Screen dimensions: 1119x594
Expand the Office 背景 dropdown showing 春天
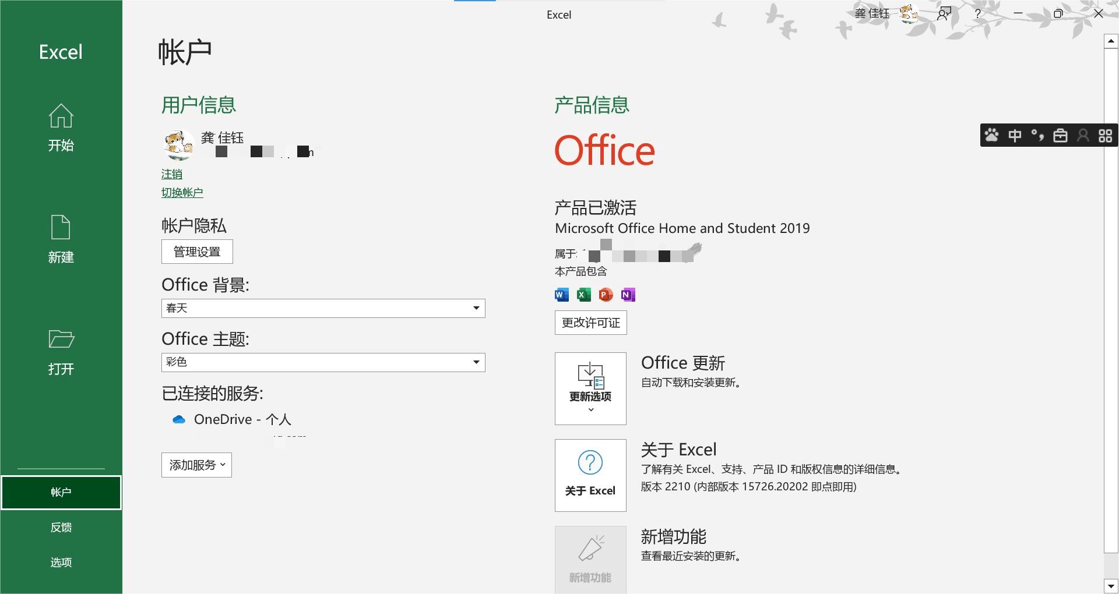point(323,308)
